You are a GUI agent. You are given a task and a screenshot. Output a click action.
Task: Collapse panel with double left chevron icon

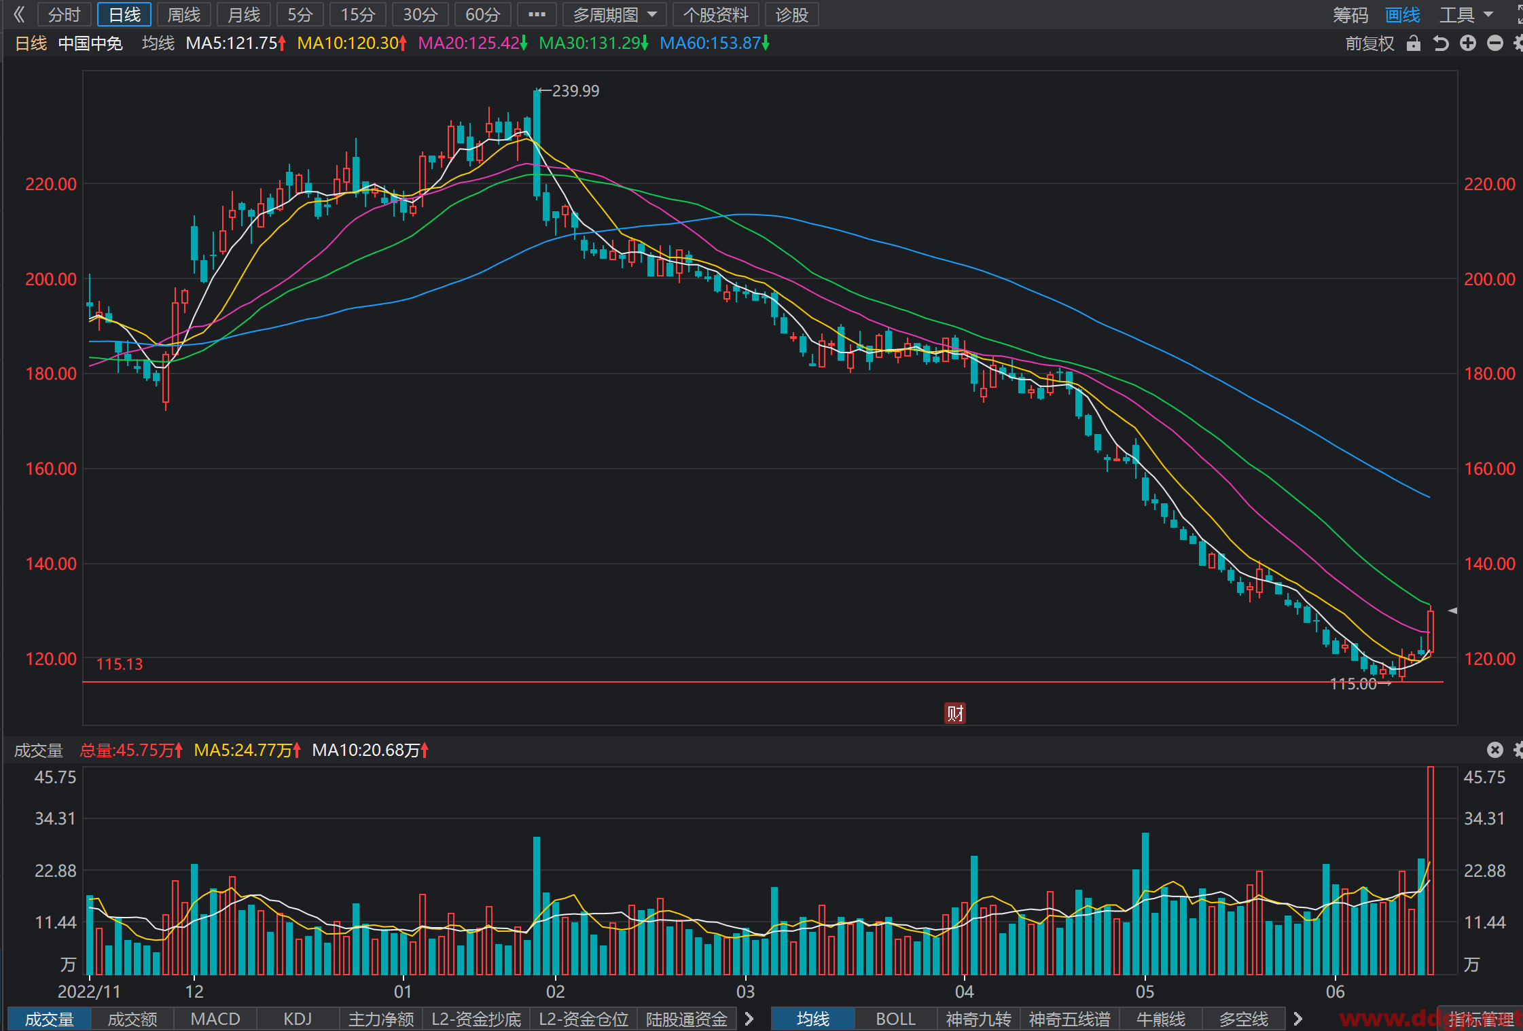pos(19,14)
